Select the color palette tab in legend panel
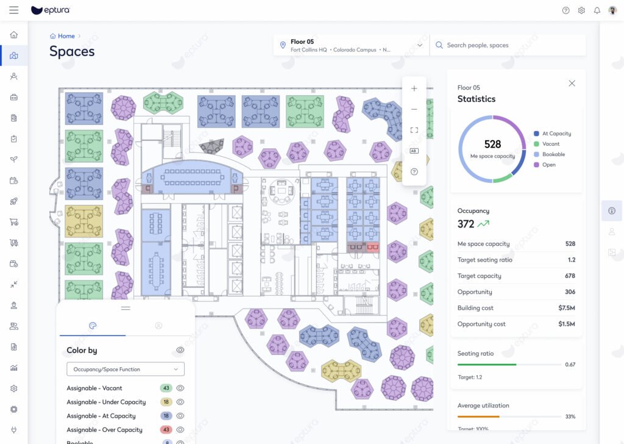The width and height of the screenshot is (624, 444). (x=93, y=326)
